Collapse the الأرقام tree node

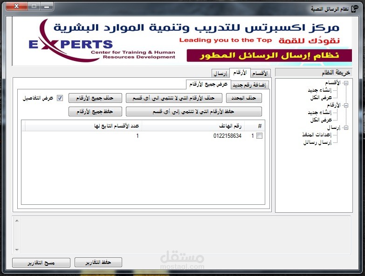(x=346, y=105)
